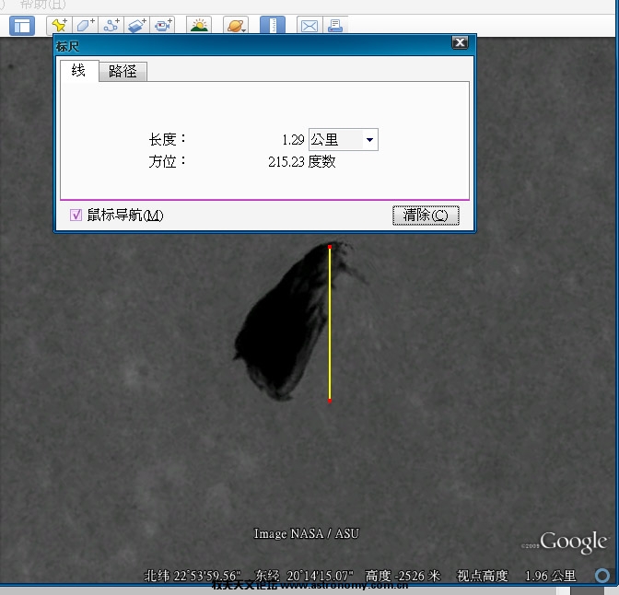
Task: Toggle the 鼠标导航 checkbox
Action: pyautogui.click(x=76, y=216)
